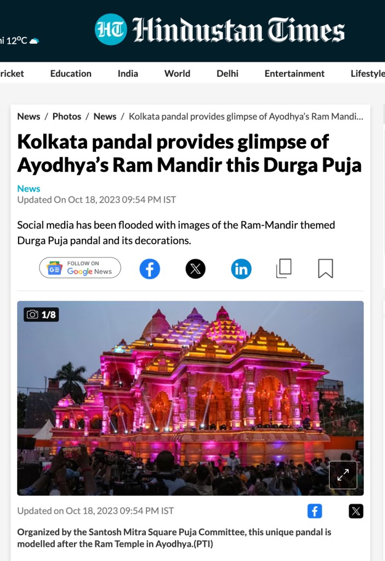385x561 pixels.
Task: Share article via X round icon
Action: point(196,268)
